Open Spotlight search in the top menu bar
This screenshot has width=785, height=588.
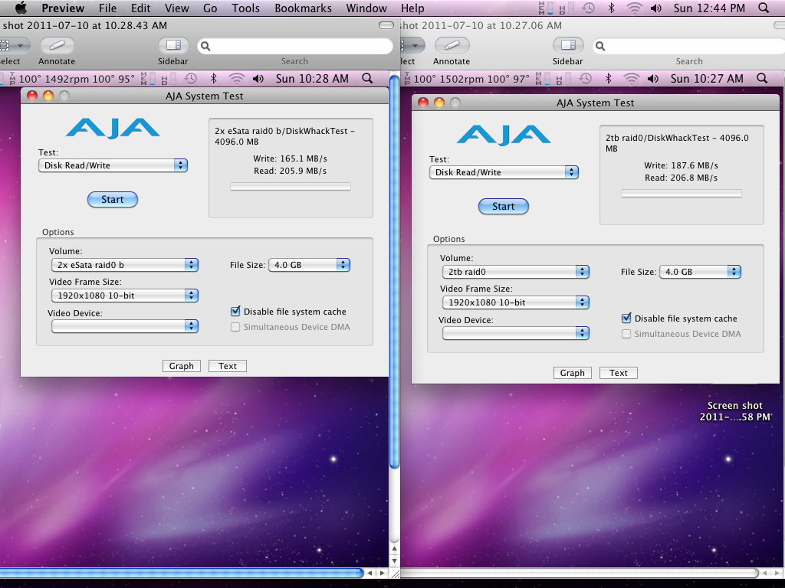tap(764, 8)
